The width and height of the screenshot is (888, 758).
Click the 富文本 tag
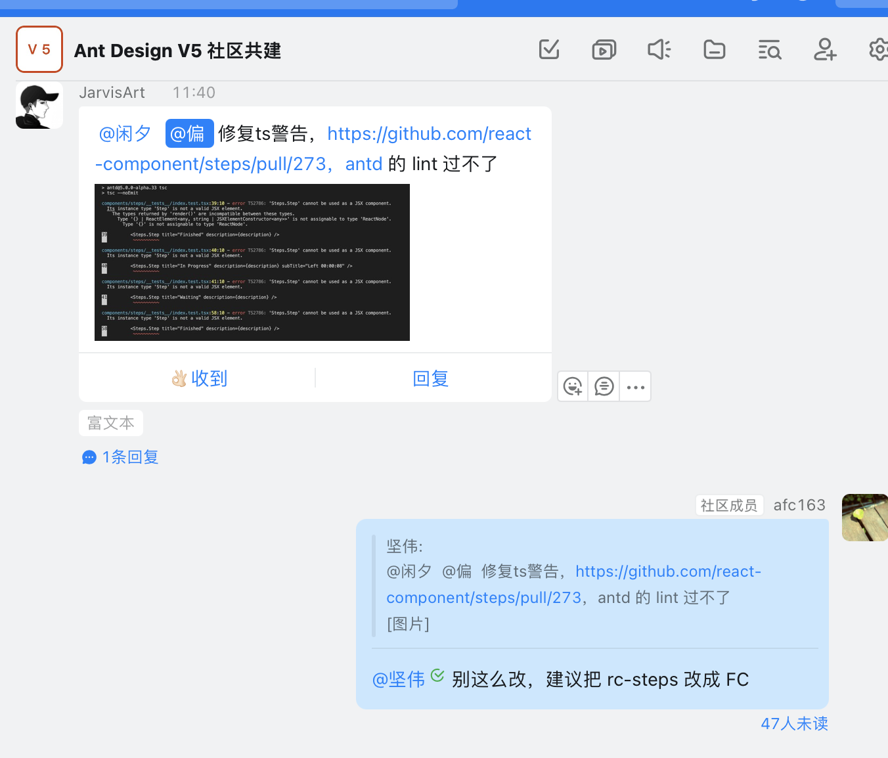click(111, 423)
